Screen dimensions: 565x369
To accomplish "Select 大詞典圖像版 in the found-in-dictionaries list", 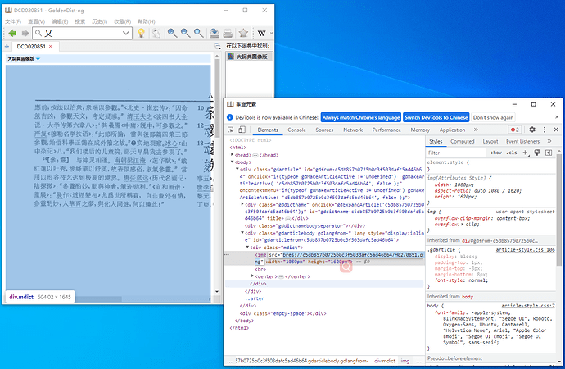I will pyautogui.click(x=249, y=57).
